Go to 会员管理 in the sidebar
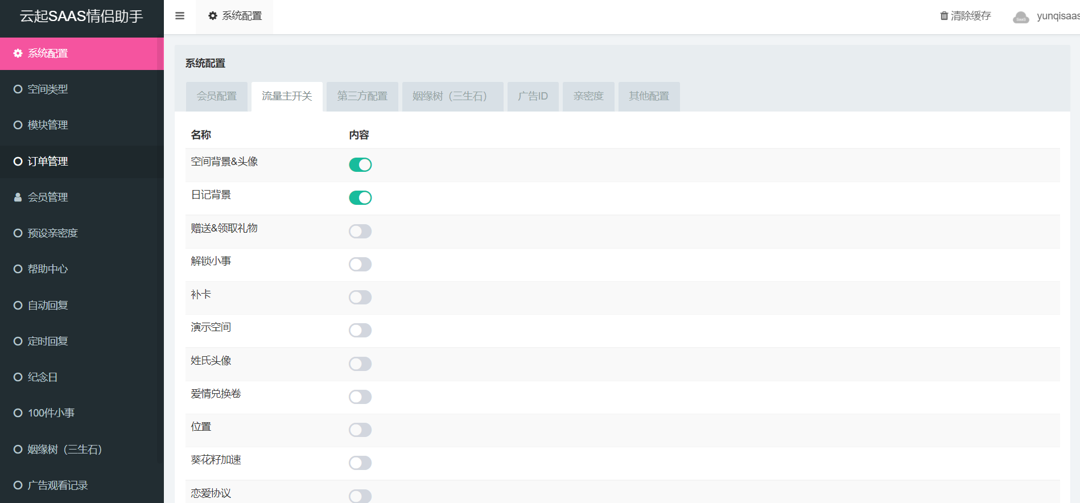The width and height of the screenshot is (1080, 503). pyautogui.click(x=82, y=197)
